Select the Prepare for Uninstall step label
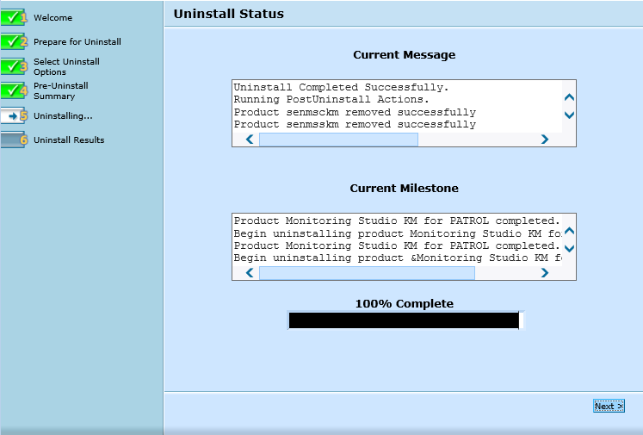Image resolution: width=643 pixels, height=435 pixels. pos(77,42)
